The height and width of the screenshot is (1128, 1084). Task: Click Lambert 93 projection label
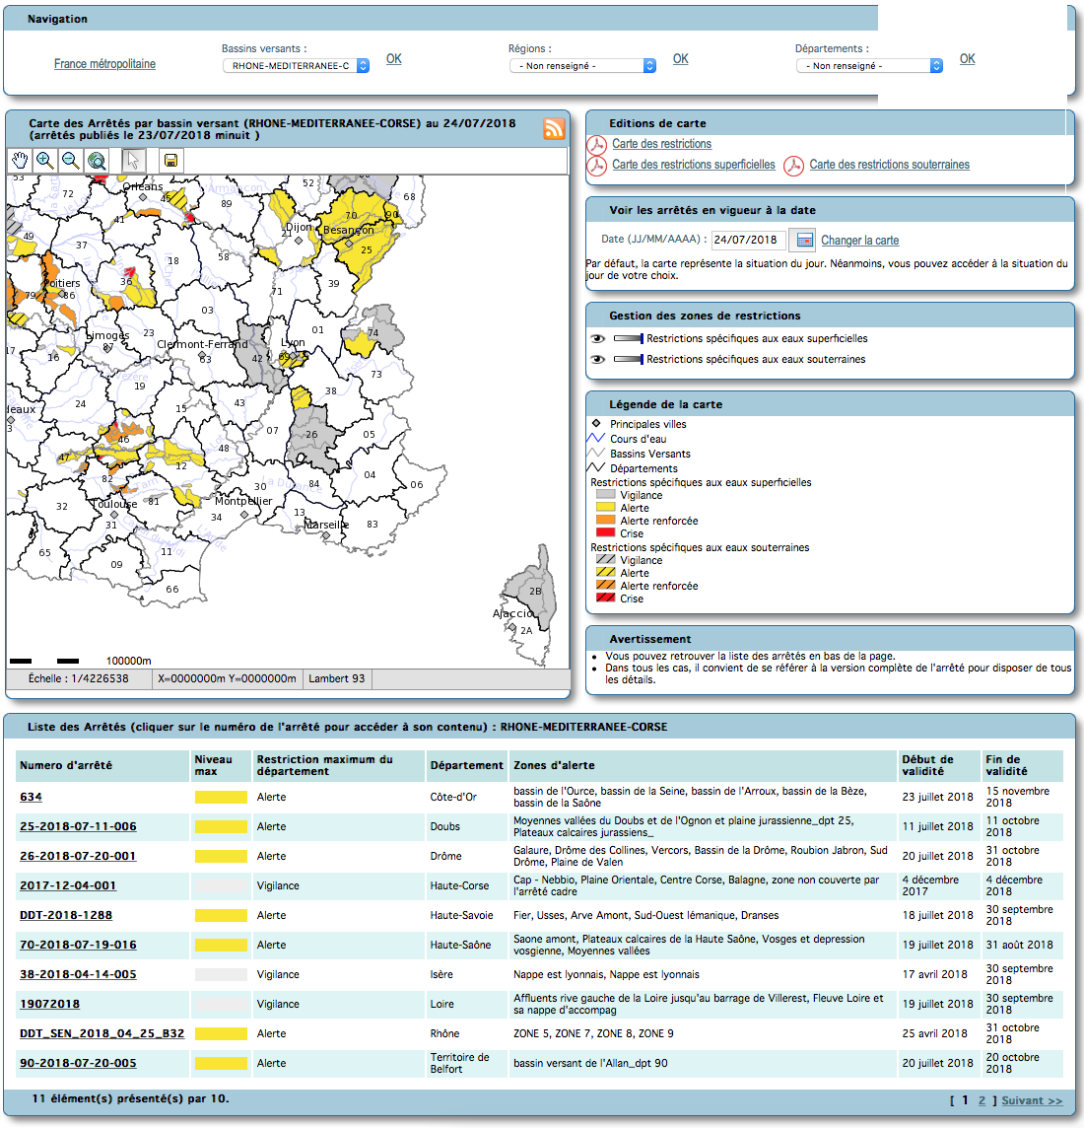point(336,678)
